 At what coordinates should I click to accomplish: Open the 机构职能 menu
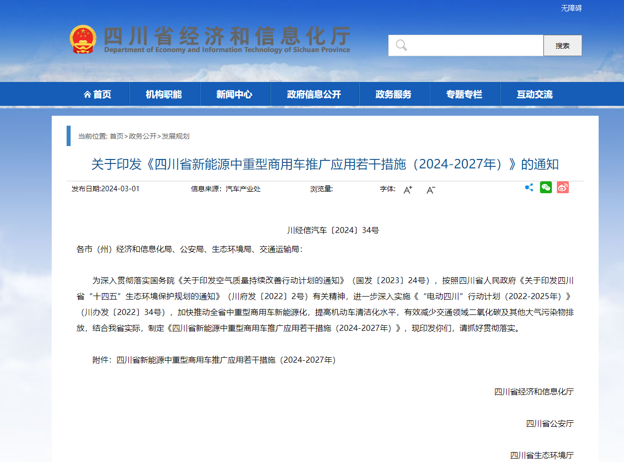(164, 94)
